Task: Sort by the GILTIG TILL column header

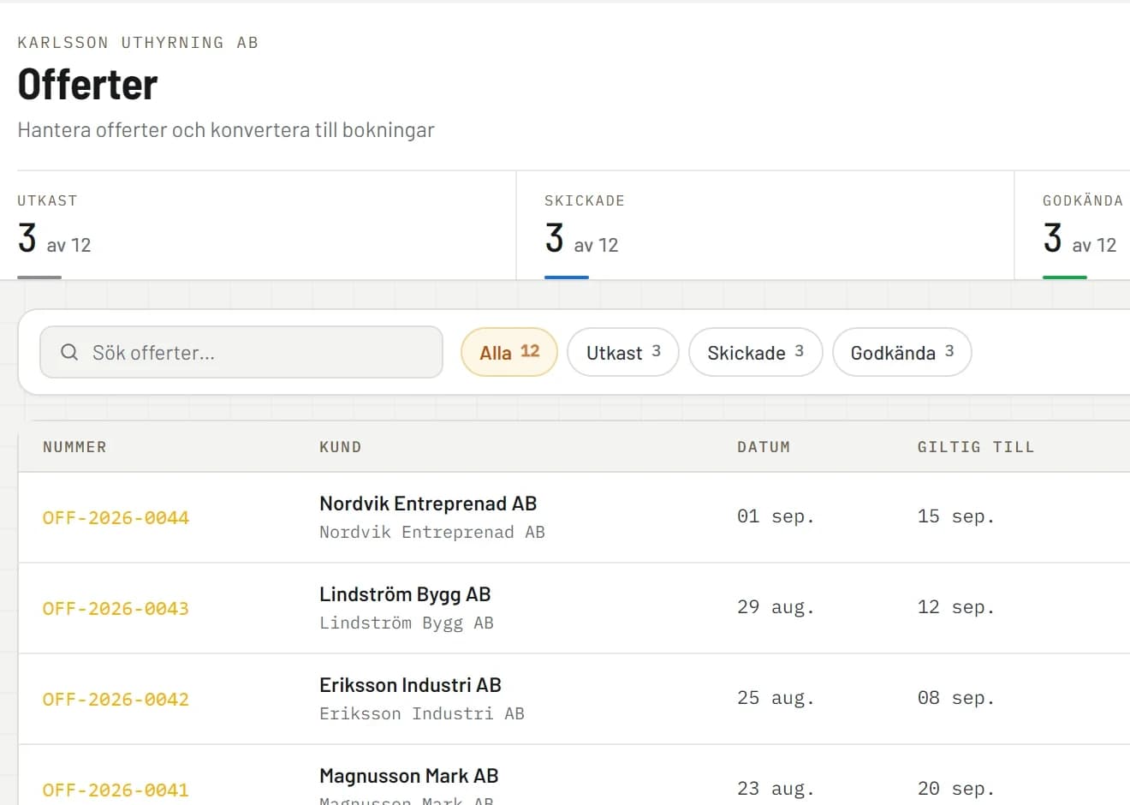Action: tap(976, 447)
